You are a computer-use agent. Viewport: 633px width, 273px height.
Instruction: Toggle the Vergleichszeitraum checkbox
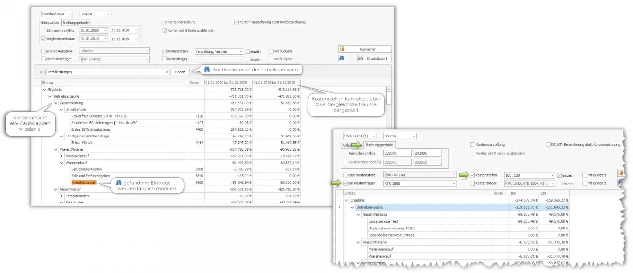pos(43,39)
